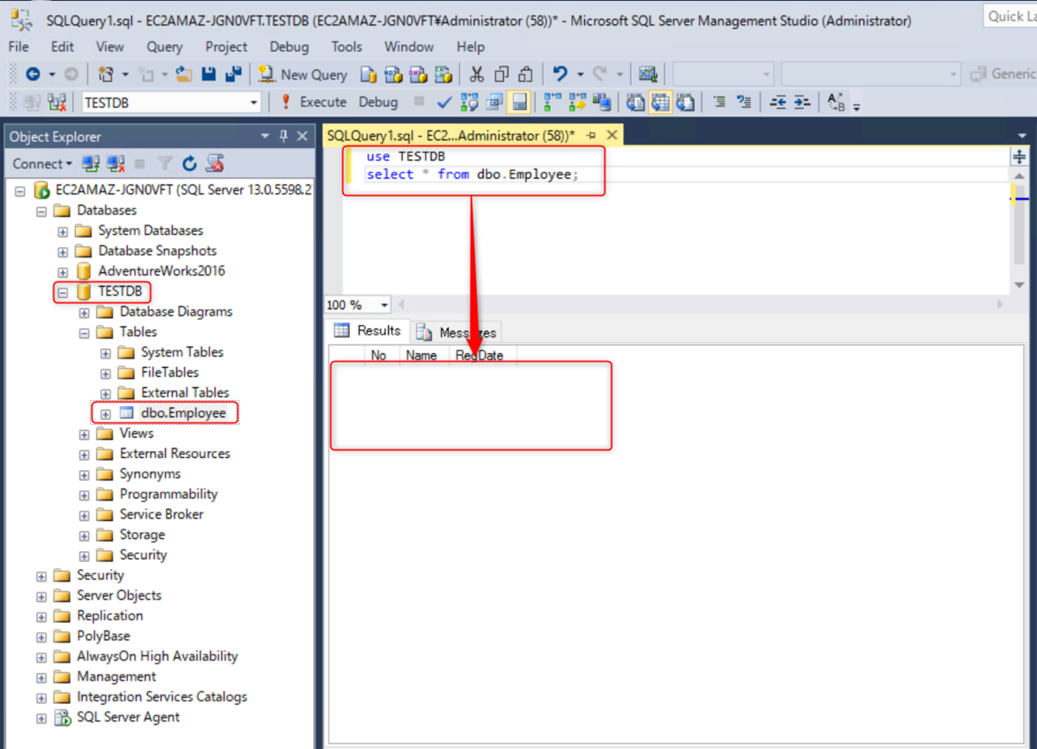Expand the AdventureWorks2016 database node
This screenshot has height=749, width=1037.
pos(63,271)
